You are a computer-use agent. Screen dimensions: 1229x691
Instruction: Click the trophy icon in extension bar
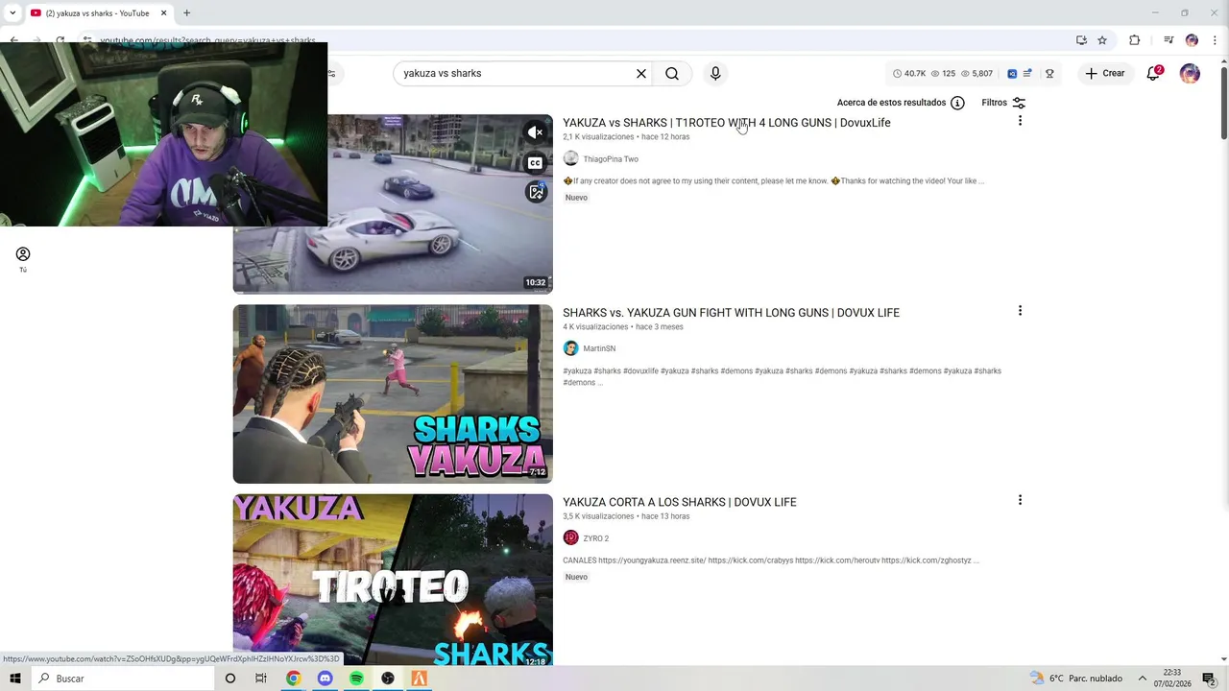[1049, 73]
